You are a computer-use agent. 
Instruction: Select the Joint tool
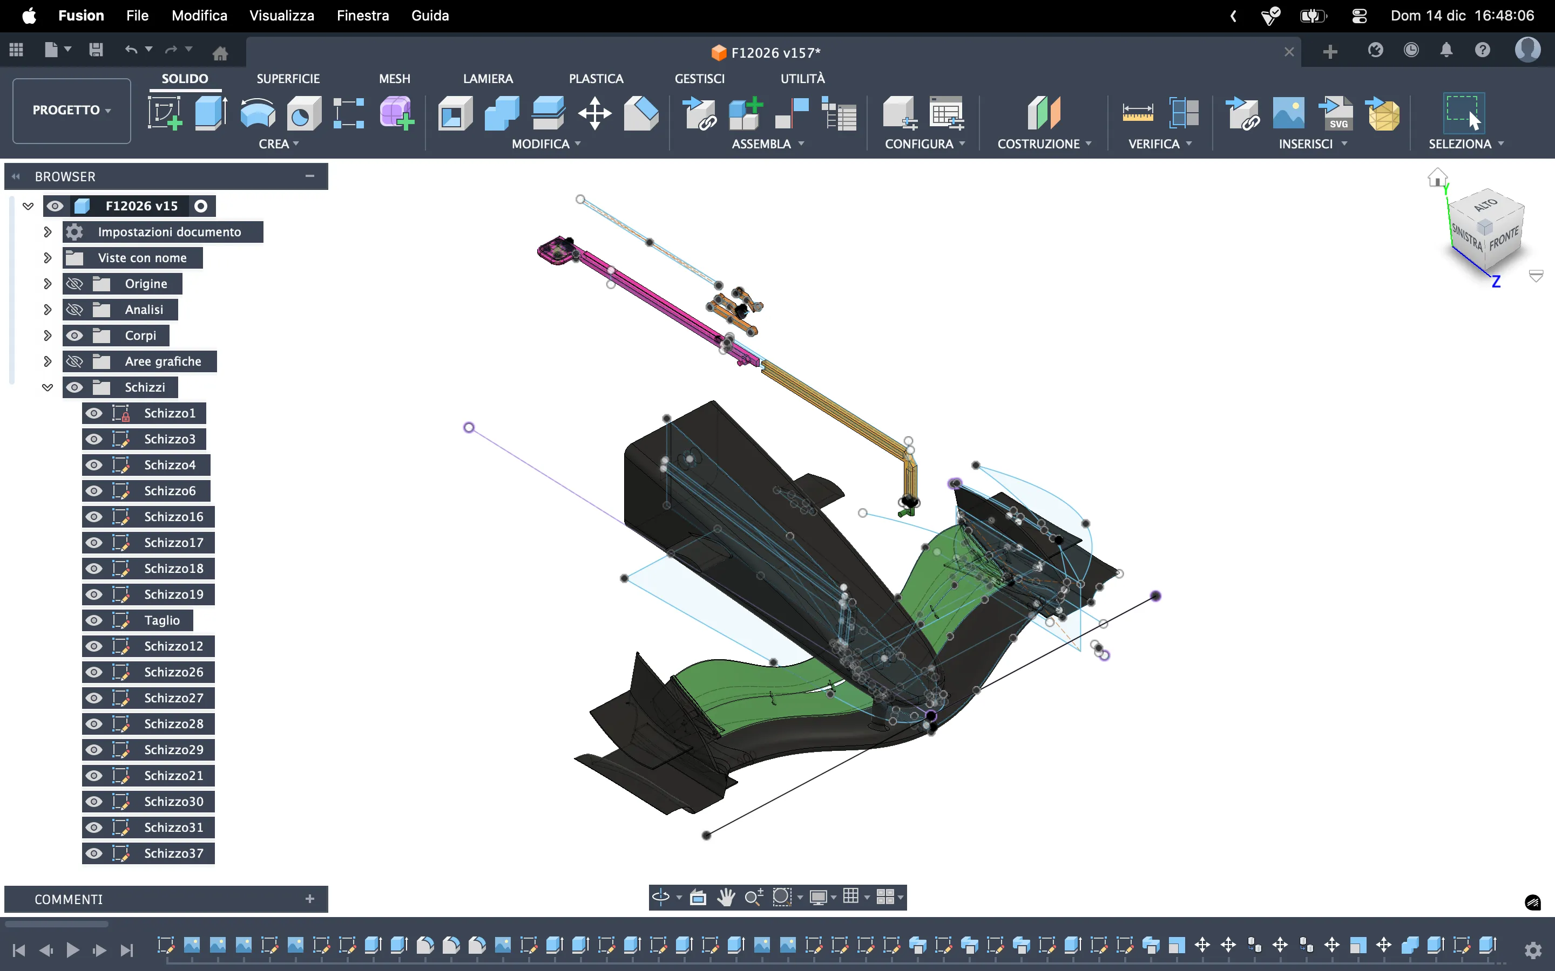[x=792, y=113]
